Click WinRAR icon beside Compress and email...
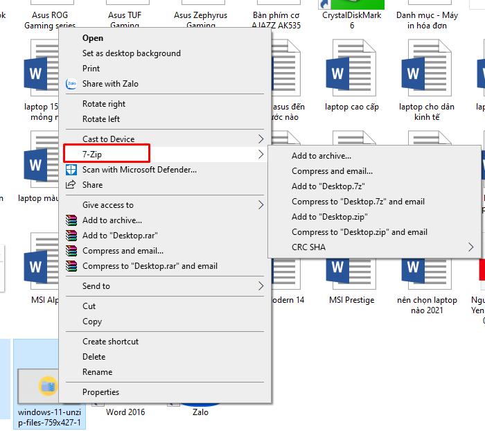 point(71,251)
